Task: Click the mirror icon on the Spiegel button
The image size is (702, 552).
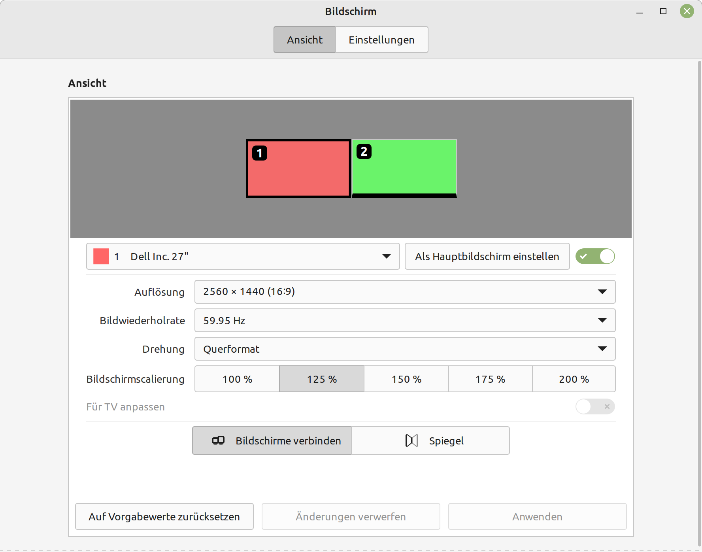Action: [x=412, y=440]
